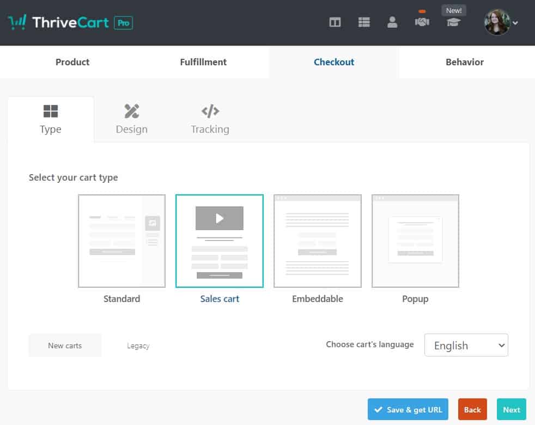Open the Learn graduation cap icon
The width and height of the screenshot is (535, 425).
tap(453, 22)
